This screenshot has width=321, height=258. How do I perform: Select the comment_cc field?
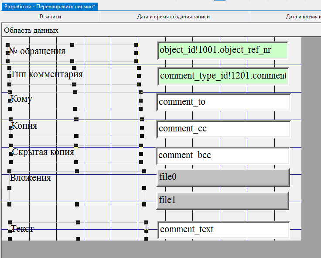[x=223, y=129]
